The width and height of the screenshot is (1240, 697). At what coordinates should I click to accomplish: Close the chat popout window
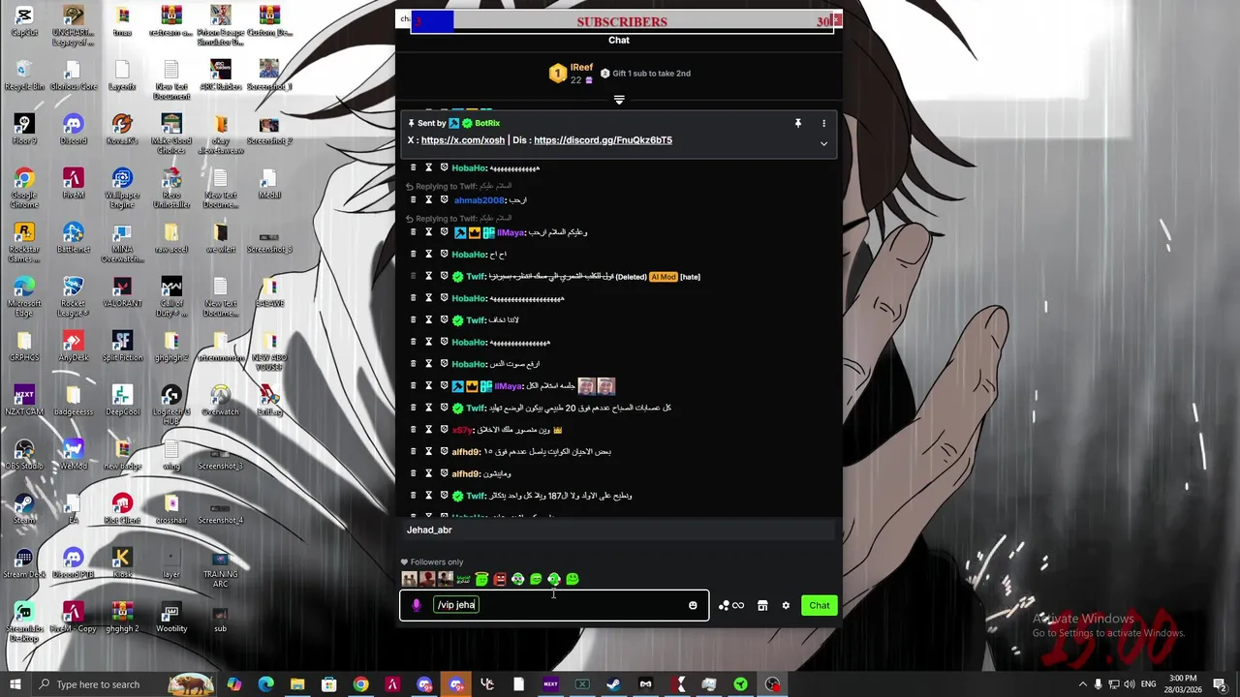tap(837, 19)
